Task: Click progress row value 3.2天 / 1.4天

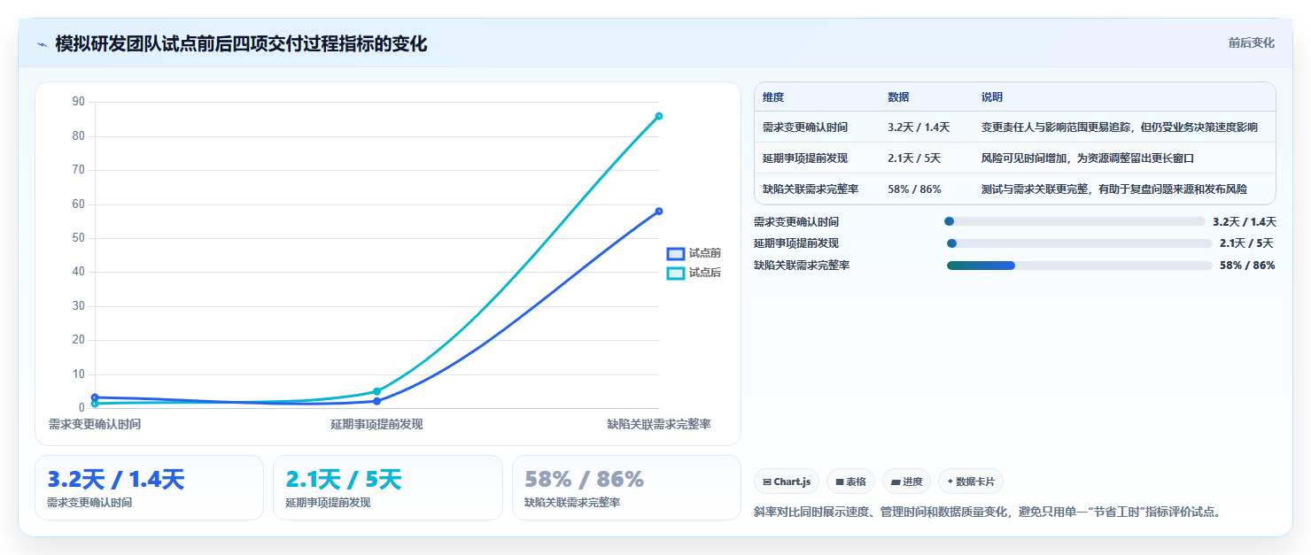Action: coord(1245,222)
